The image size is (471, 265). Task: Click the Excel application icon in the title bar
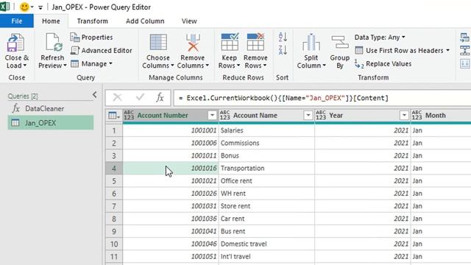5,7
